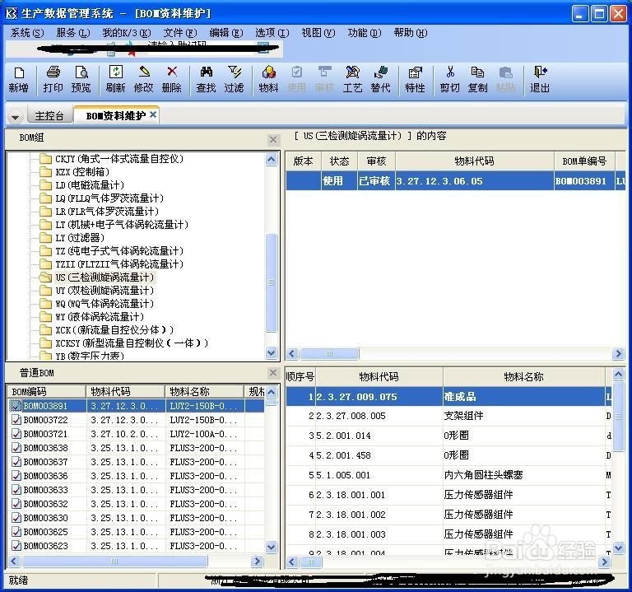Click the 退出 (Exit) toolbar icon
Screen dimensions: 632x592
tap(540, 79)
